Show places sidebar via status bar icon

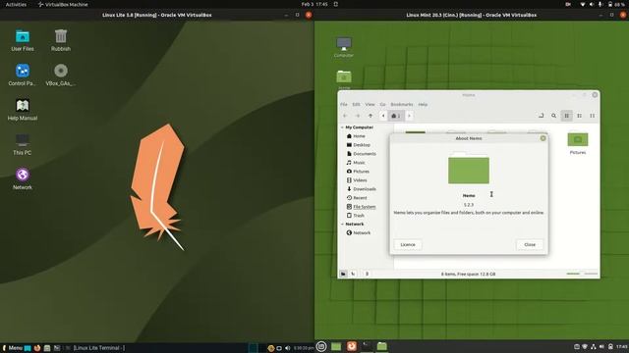click(x=343, y=274)
